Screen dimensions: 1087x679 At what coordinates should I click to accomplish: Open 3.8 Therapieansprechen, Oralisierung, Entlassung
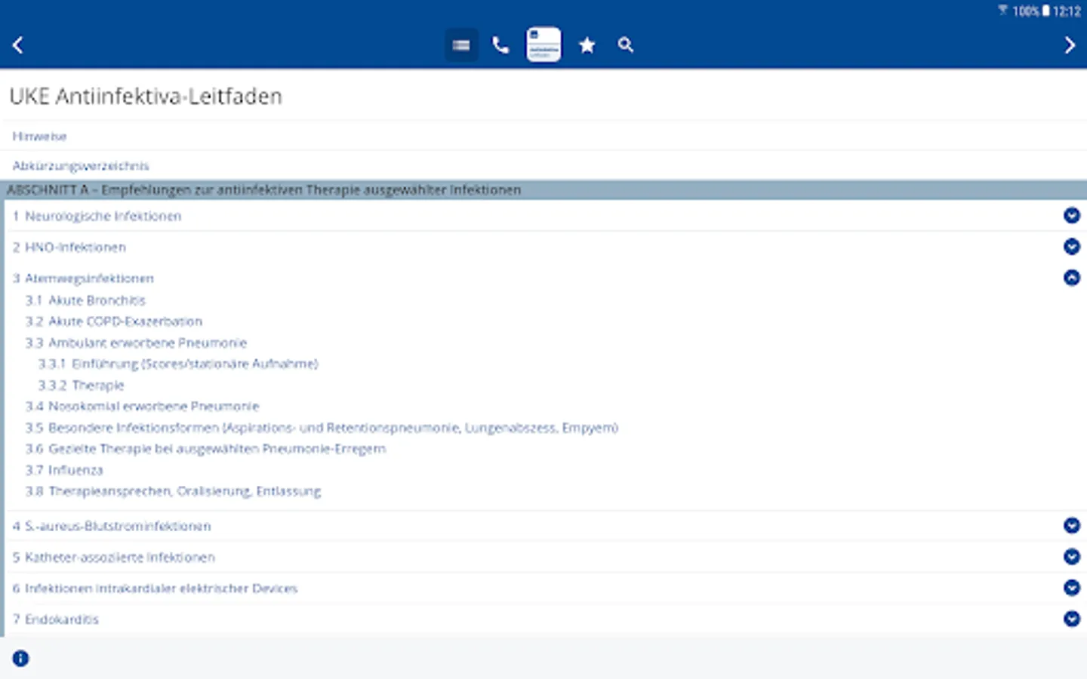click(173, 492)
